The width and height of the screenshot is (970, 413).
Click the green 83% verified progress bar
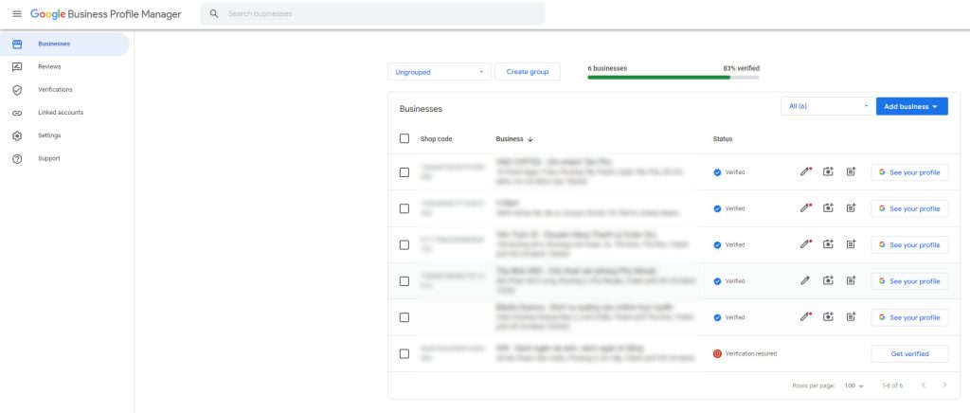(674, 78)
